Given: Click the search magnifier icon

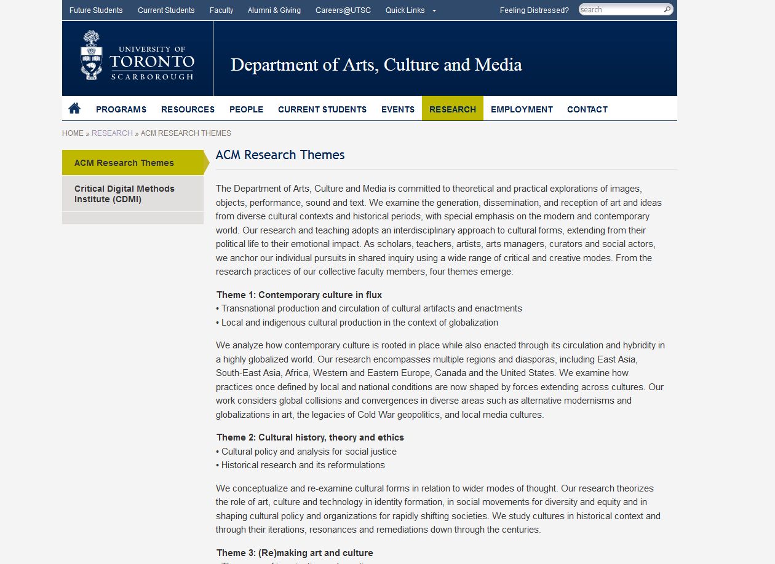Looking at the screenshot, I should click(667, 10).
